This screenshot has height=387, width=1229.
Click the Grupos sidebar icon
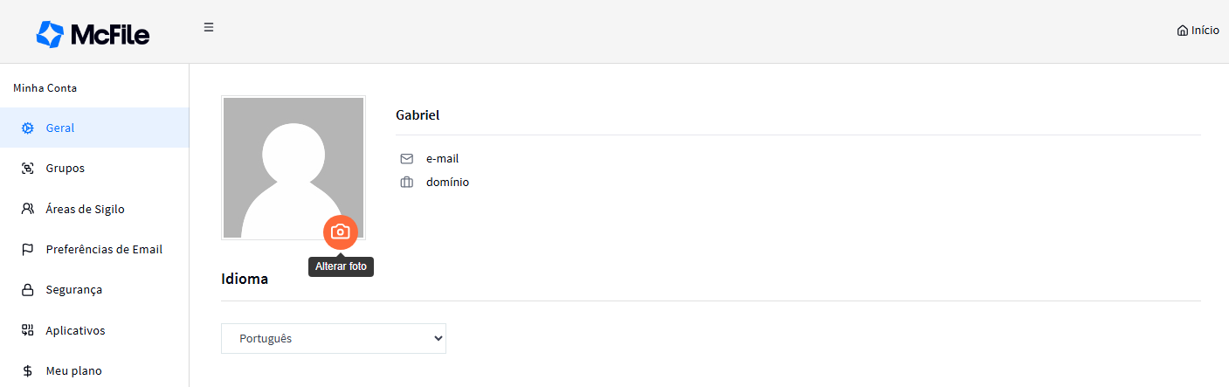pyautogui.click(x=27, y=169)
